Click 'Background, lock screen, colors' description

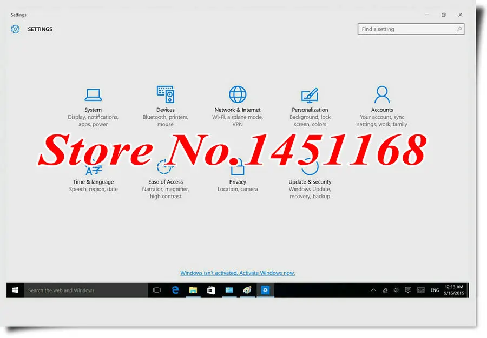coord(310,120)
